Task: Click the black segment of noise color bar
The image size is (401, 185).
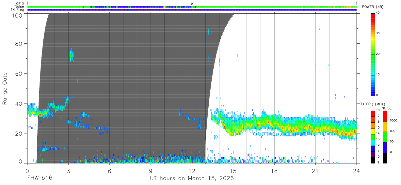Action: click(x=384, y=158)
